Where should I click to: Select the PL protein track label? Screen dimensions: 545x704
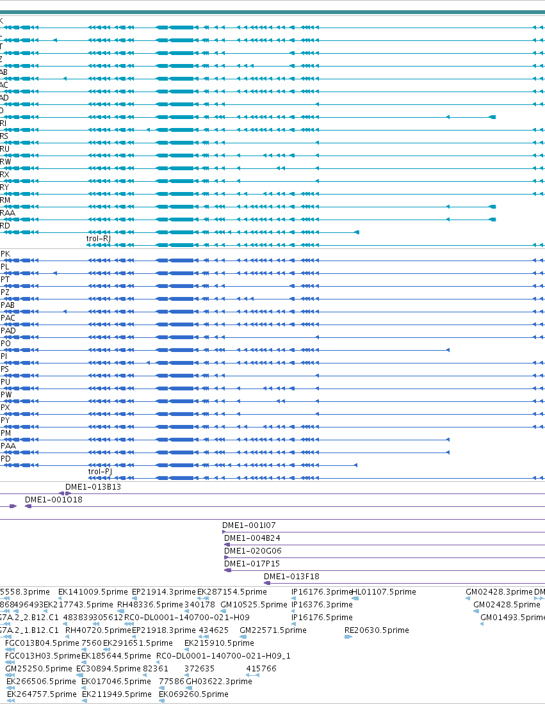(x=5, y=267)
